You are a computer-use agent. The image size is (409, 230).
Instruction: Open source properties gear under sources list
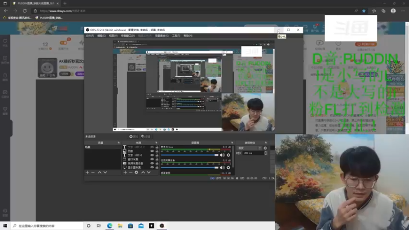137,172
